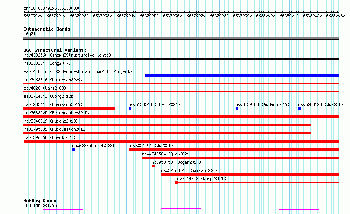350x214 pixels.
Task: Click nsv2795831 (Huddleston2016) label
Action: point(55,129)
